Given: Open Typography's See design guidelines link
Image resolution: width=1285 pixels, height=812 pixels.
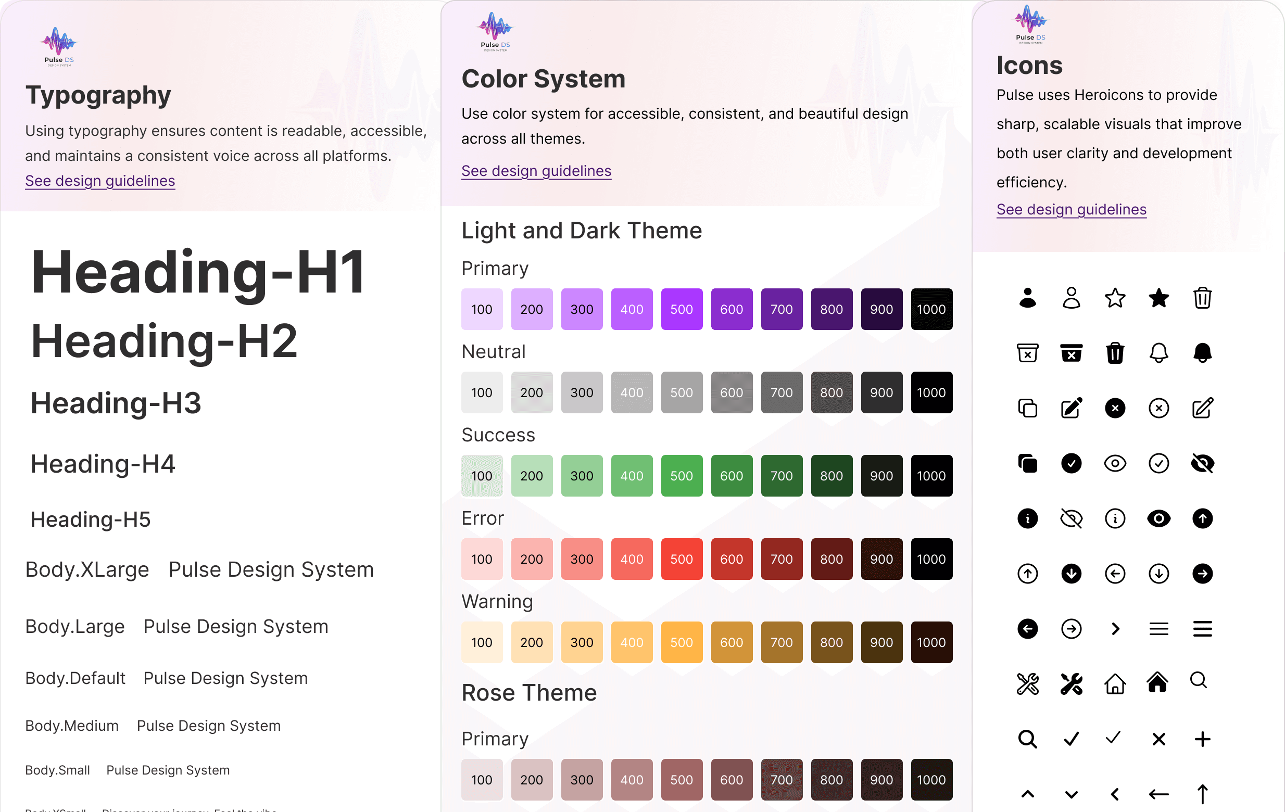Looking at the screenshot, I should tap(100, 181).
